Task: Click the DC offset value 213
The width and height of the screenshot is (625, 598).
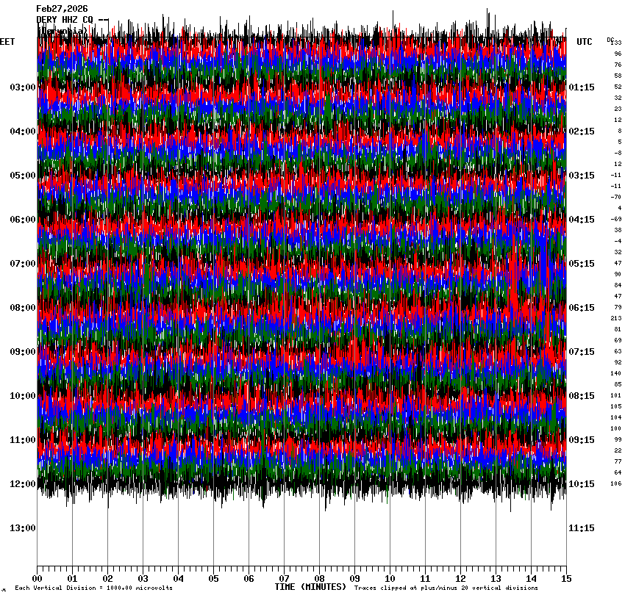Action: coord(616,318)
